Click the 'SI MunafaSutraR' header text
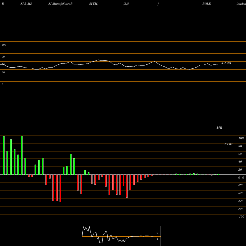 pos(61,4)
